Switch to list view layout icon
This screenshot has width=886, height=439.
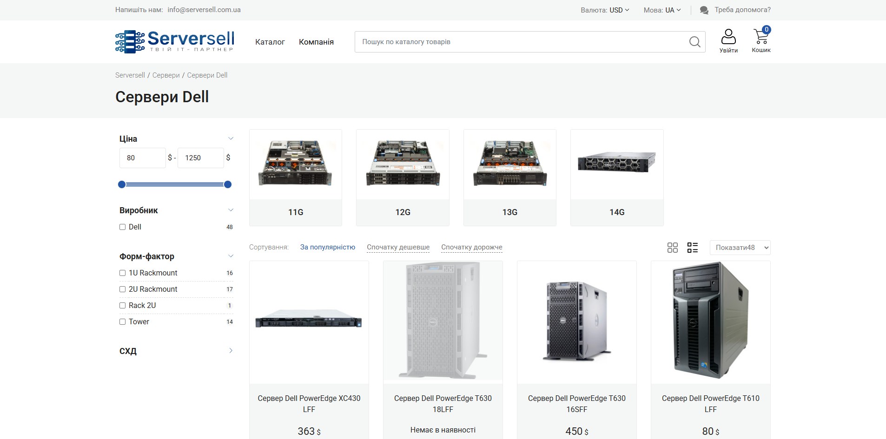693,248
